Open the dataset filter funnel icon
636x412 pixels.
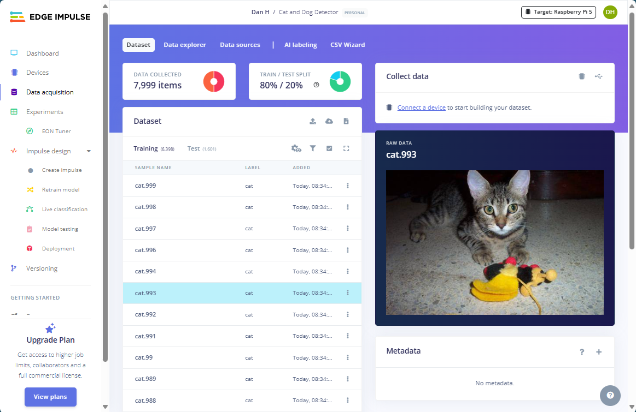coord(313,148)
